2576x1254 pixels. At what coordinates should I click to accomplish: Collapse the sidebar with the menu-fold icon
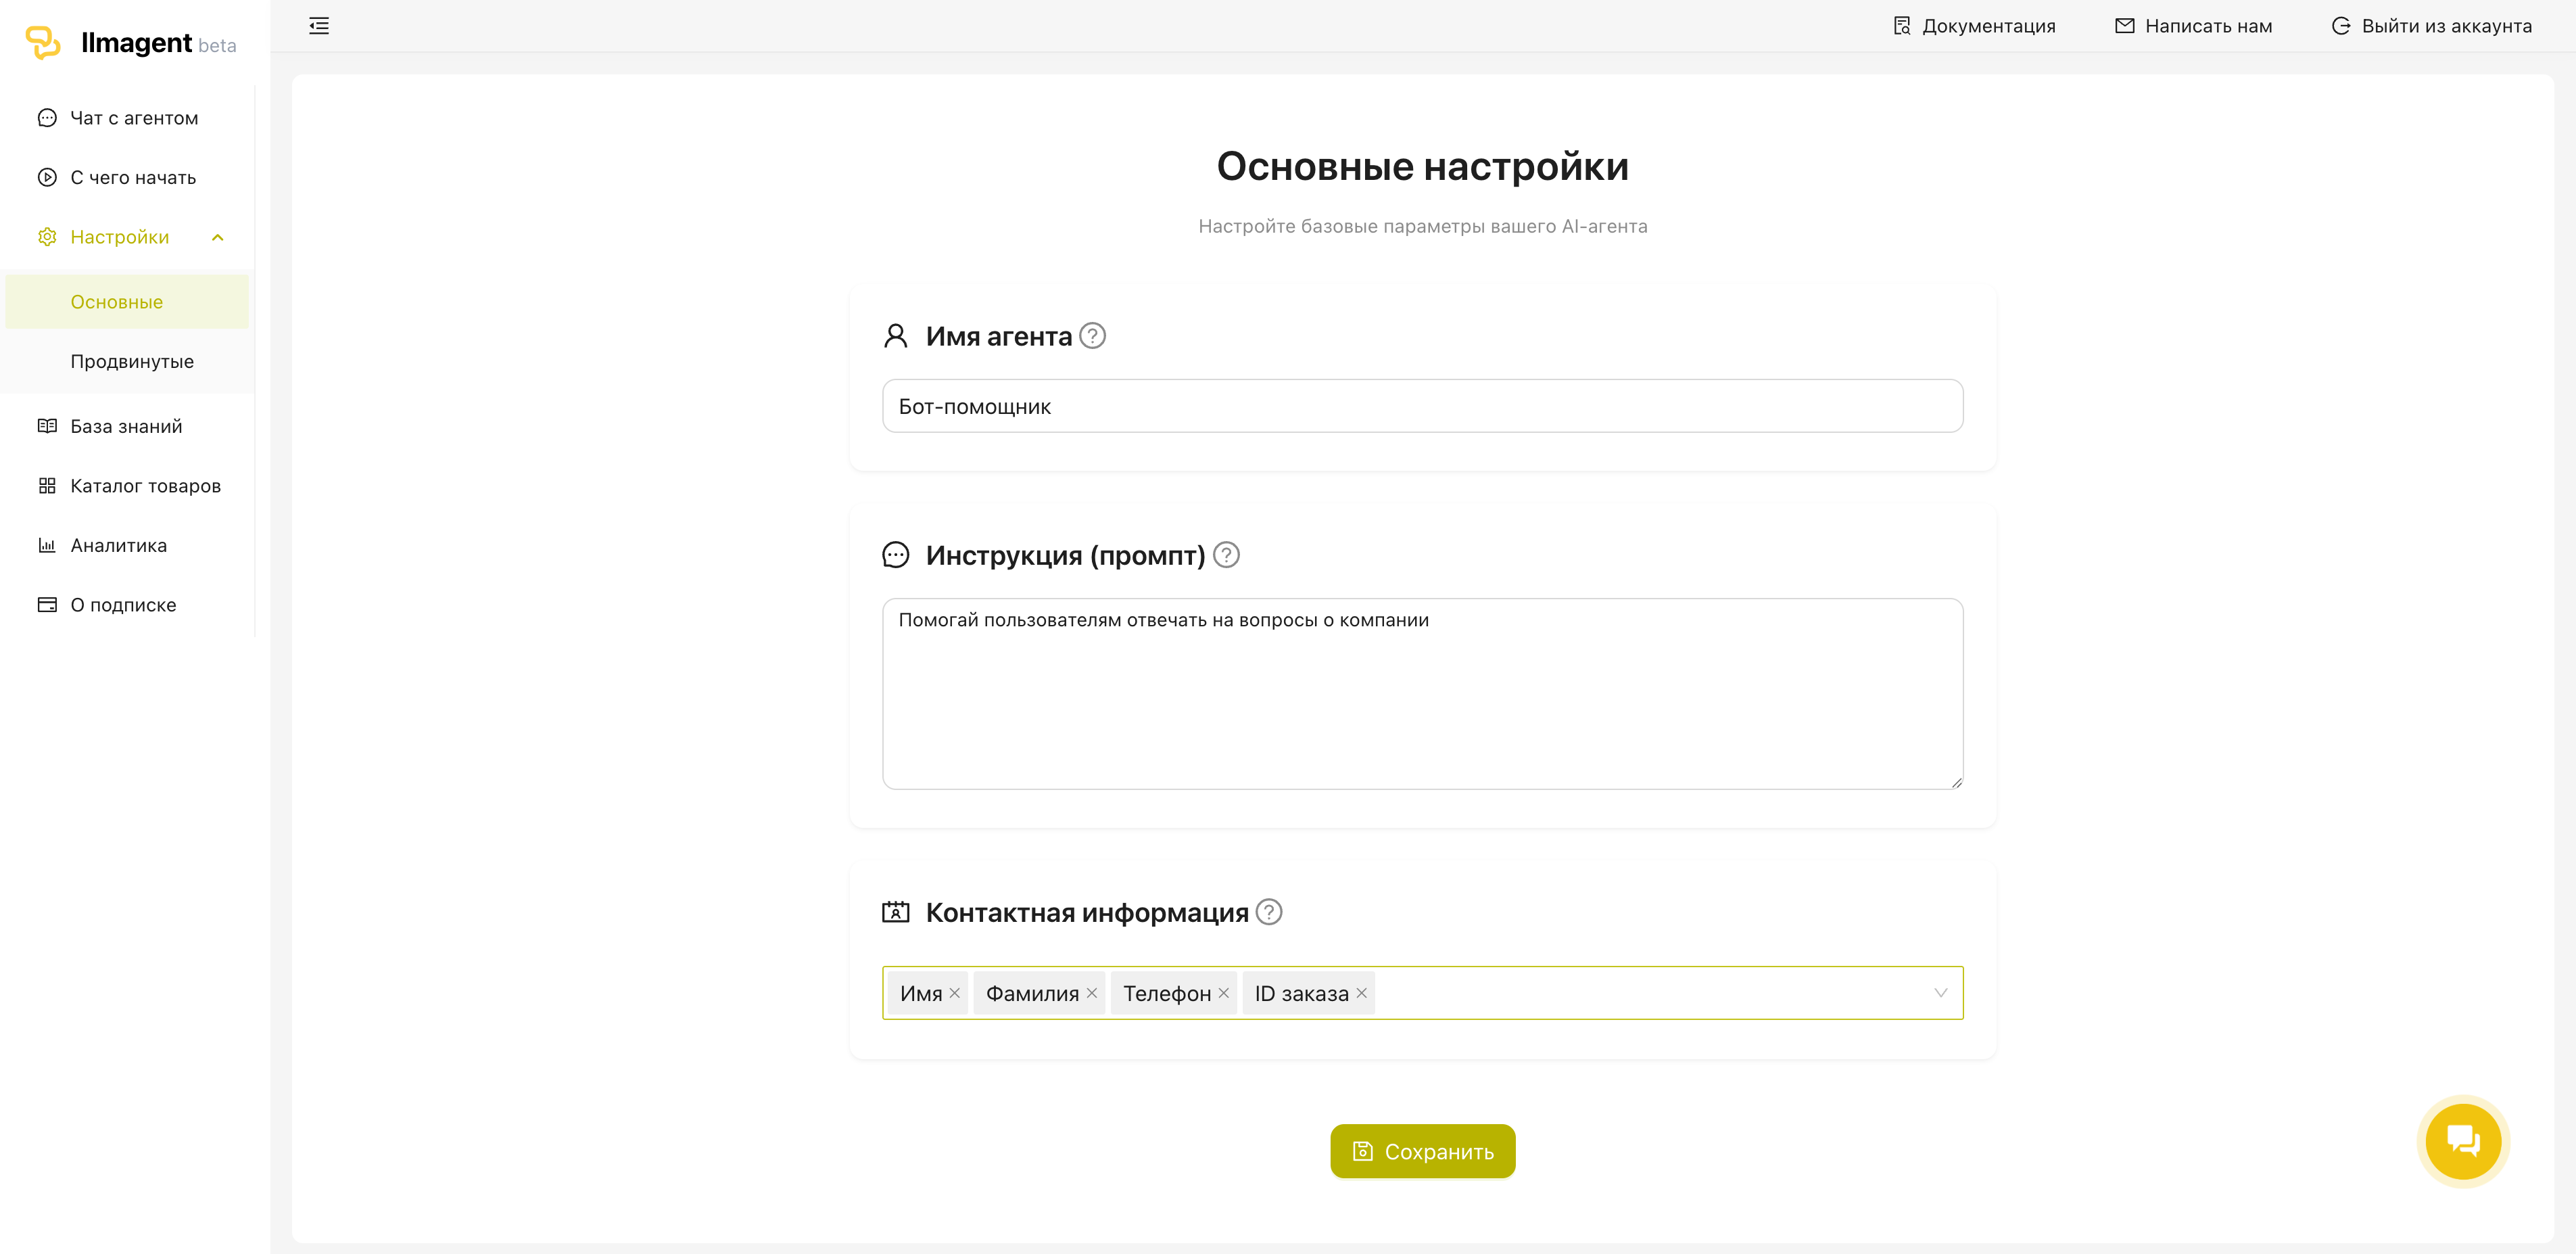coord(319,26)
